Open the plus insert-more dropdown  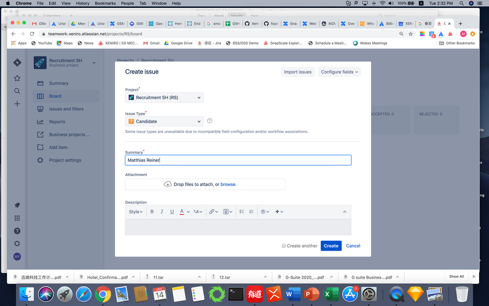click(x=279, y=212)
